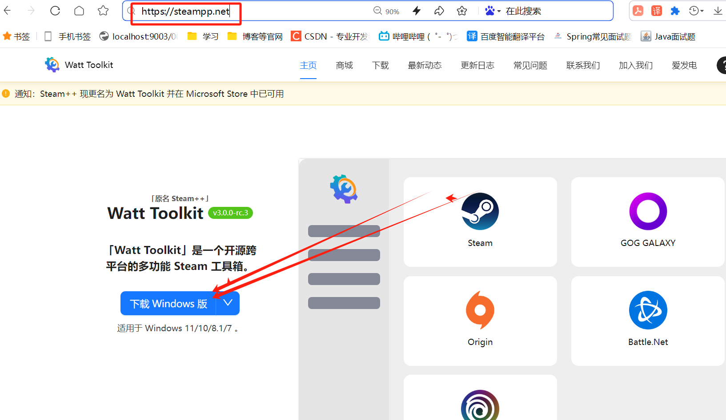Open the 学习 bookmark folder
Image resolution: width=726 pixels, height=420 pixels.
(203, 36)
